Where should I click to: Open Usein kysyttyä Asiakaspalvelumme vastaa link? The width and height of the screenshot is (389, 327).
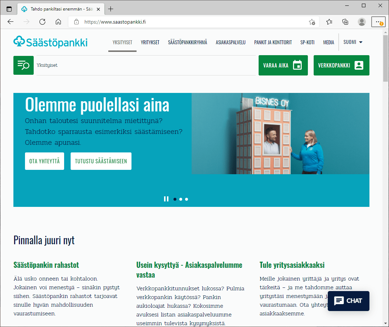click(x=189, y=270)
